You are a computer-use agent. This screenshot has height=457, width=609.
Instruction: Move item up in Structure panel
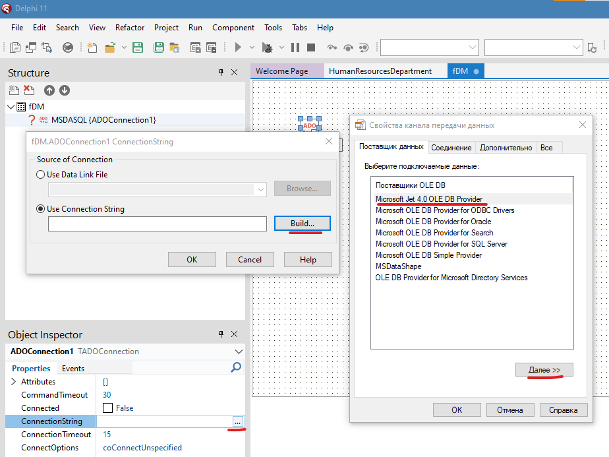pos(49,90)
